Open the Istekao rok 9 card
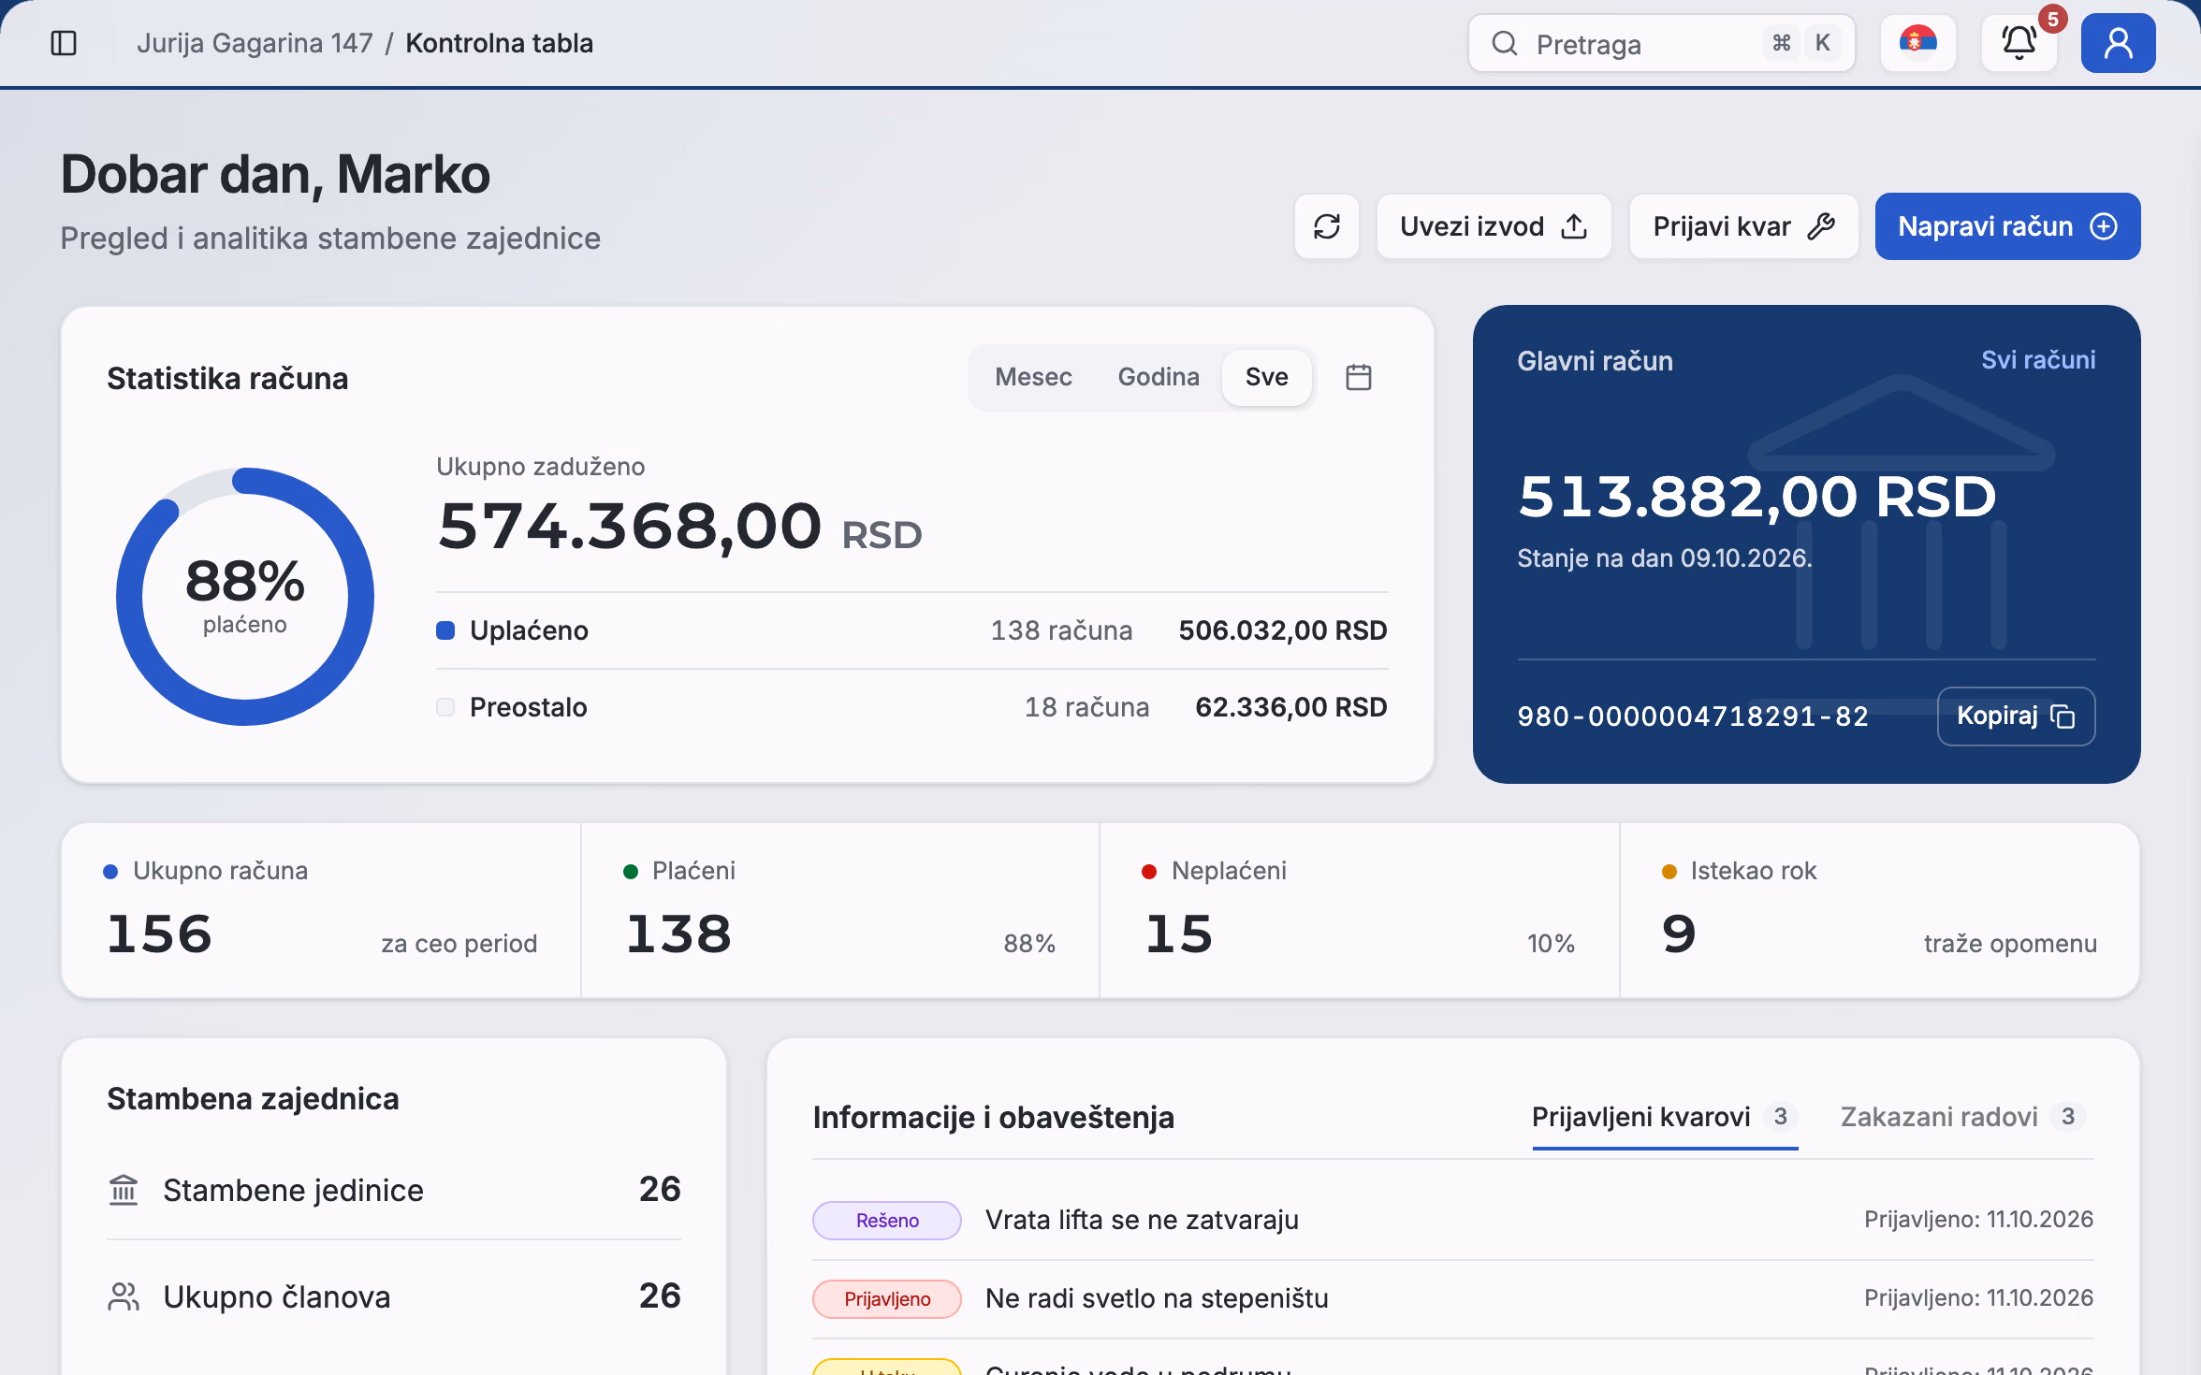Image resolution: width=2201 pixels, height=1375 pixels. click(x=1880, y=911)
